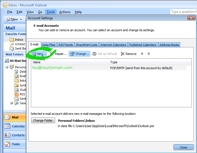
Task: Click Remove to delete the account
Action: click(129, 54)
